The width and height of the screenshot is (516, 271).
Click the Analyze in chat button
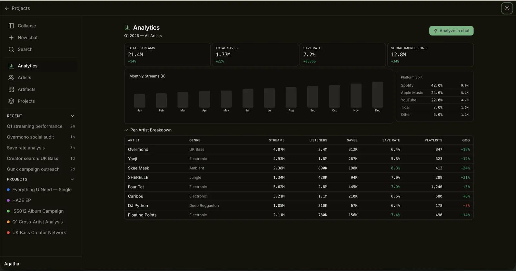[451, 31]
